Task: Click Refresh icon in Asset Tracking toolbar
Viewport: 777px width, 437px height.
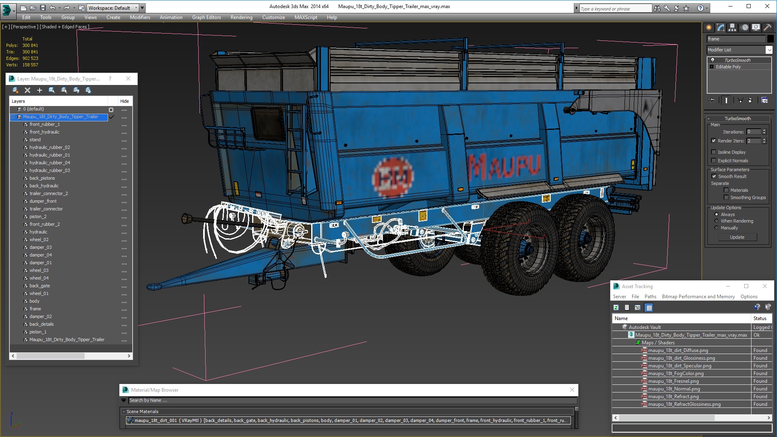Action: pyautogui.click(x=616, y=308)
